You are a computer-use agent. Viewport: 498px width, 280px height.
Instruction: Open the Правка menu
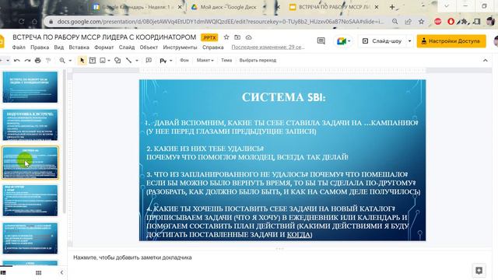(x=40, y=47)
